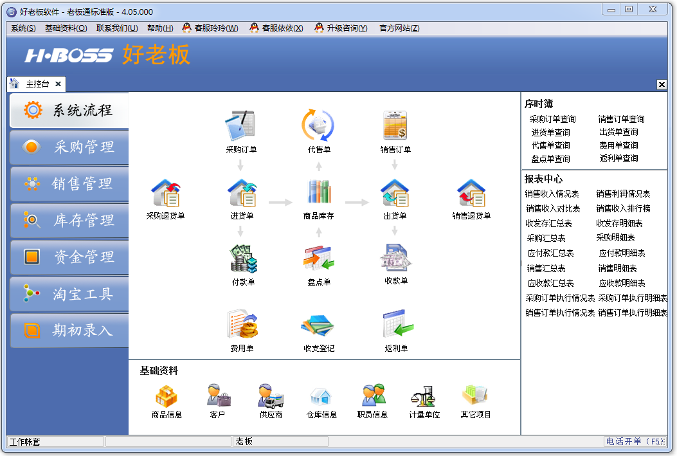The width and height of the screenshot is (677, 456).
Task: Open the 采购订单 purchase order icon
Action: pos(240,125)
